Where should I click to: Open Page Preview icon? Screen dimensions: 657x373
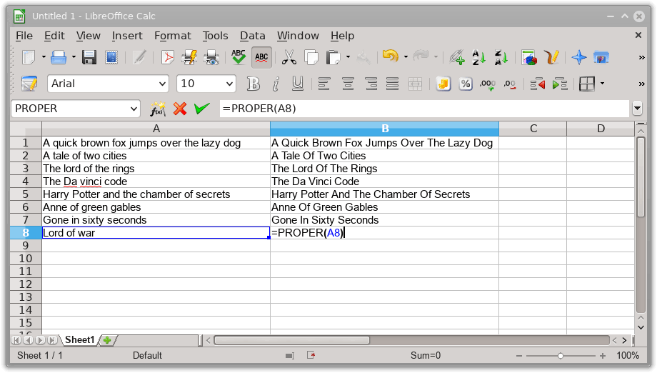click(x=211, y=57)
